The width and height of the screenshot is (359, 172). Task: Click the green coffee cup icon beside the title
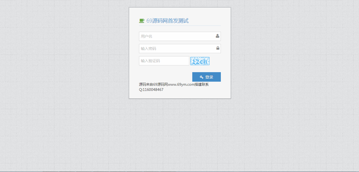coord(141,20)
